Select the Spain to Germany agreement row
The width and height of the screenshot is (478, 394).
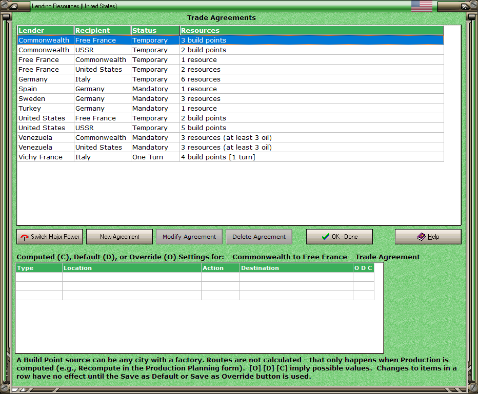[230, 89]
